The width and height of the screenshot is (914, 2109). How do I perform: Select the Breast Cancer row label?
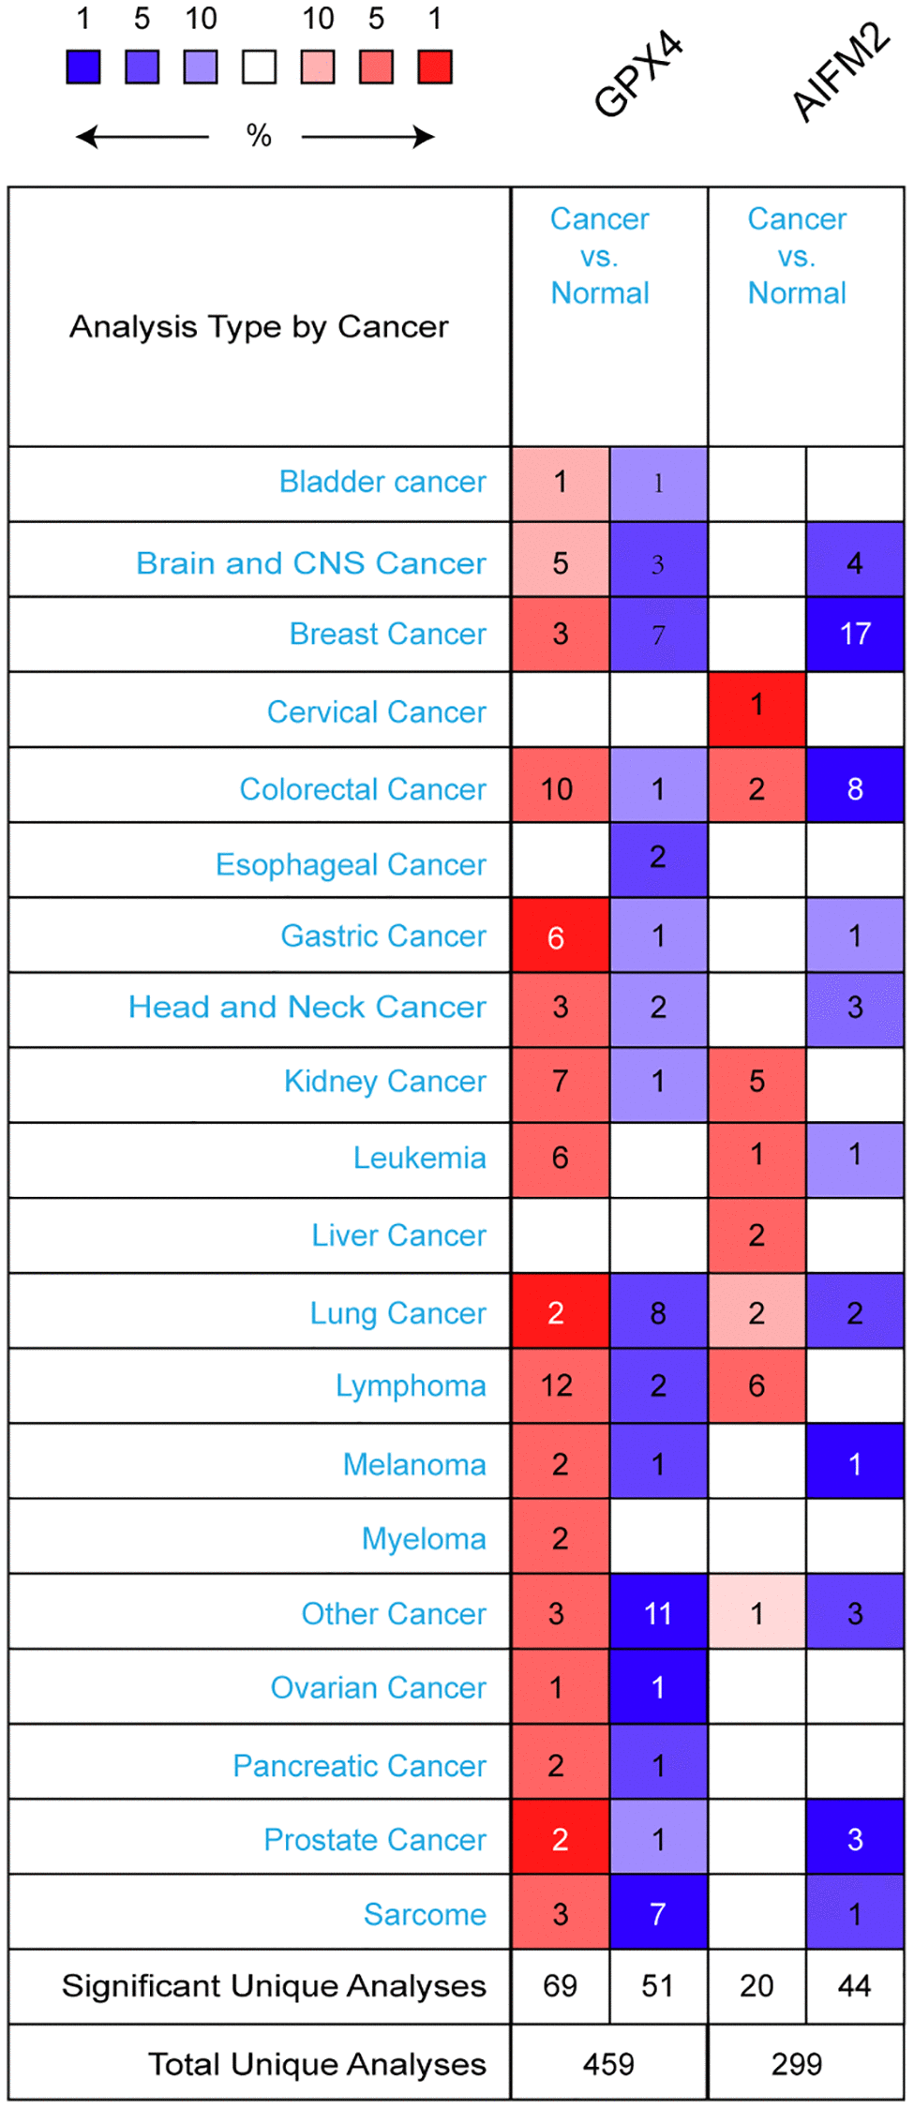click(x=387, y=635)
